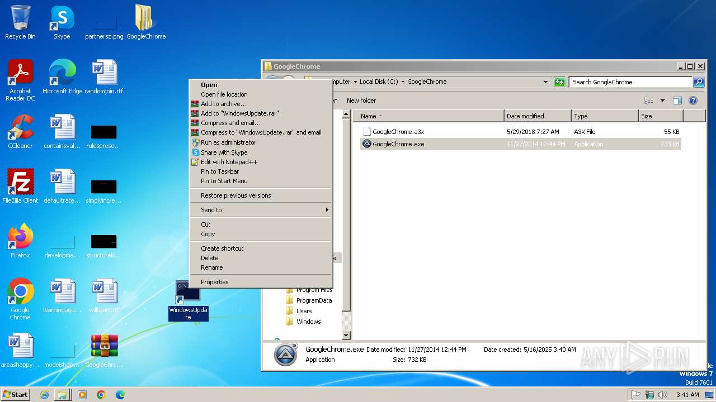Launch CCleaner desktop shortcut
The width and height of the screenshot is (716, 402).
(x=20, y=132)
